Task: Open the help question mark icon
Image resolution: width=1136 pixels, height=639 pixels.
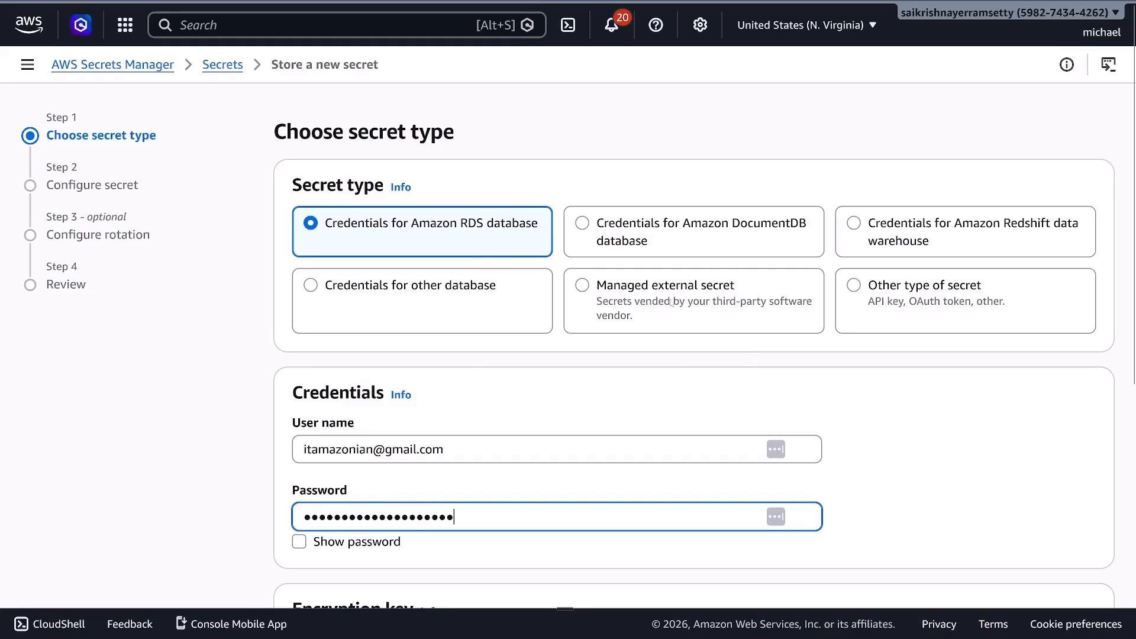Action: pyautogui.click(x=656, y=25)
